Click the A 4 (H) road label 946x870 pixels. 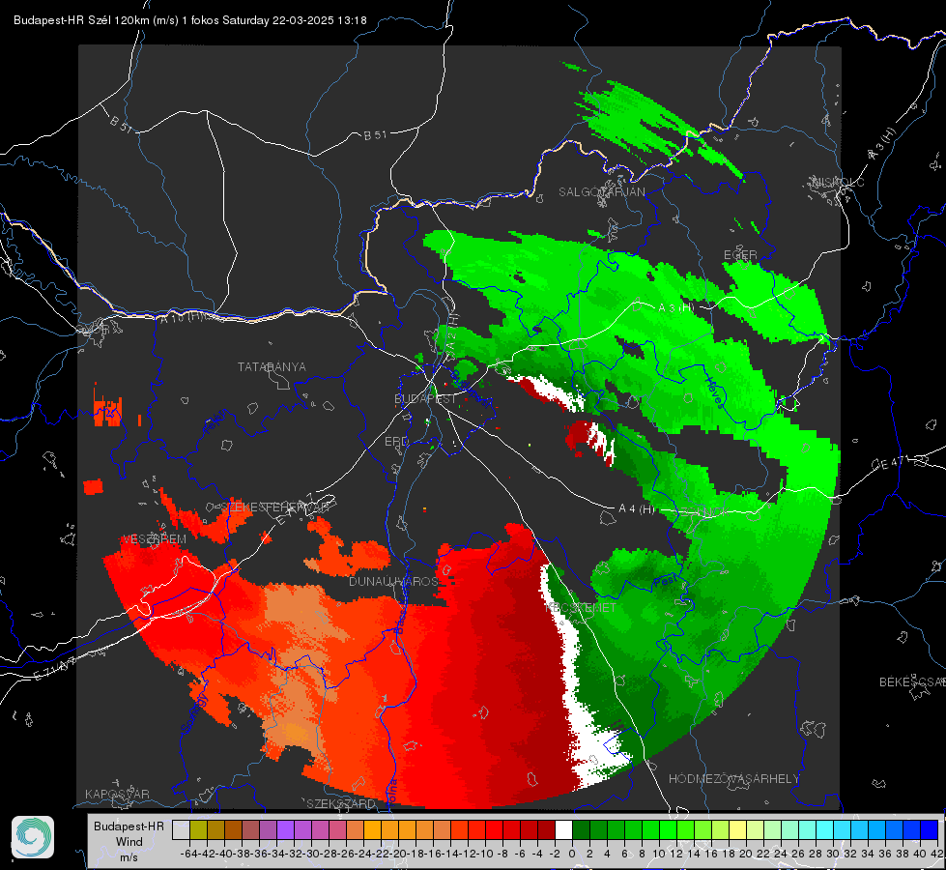click(x=637, y=509)
